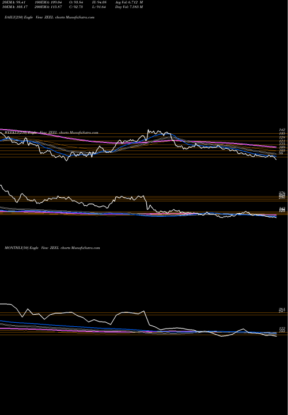Click the WEEKLY(210) Eagle View ZEEL chart title

pyautogui.click(x=51, y=133)
